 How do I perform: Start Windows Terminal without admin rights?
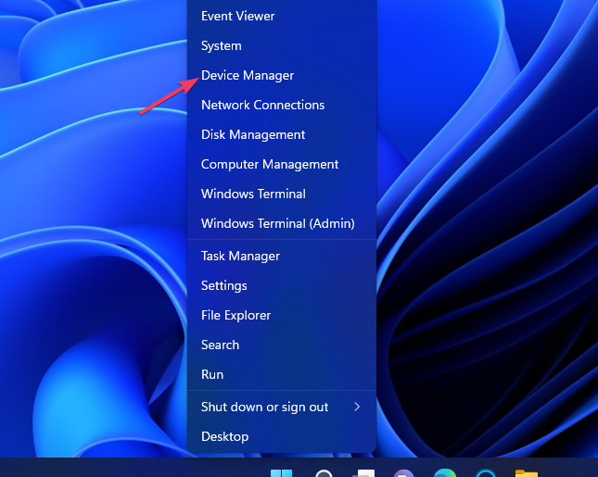tap(282, 194)
